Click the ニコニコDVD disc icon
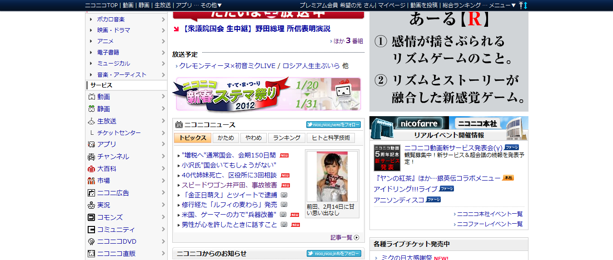Viewport: 613px width, 260px height. 91,241
